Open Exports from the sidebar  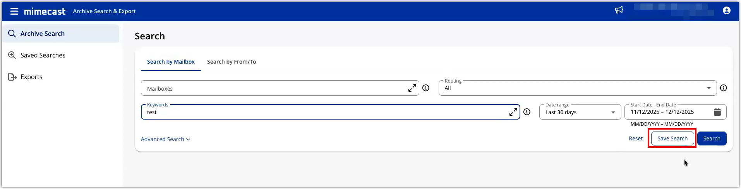(31, 77)
